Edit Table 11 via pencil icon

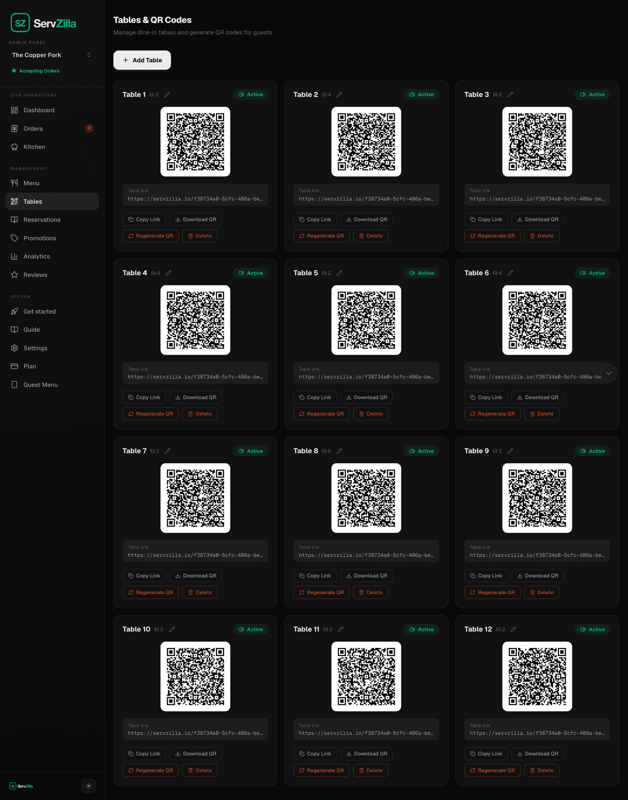tap(341, 630)
